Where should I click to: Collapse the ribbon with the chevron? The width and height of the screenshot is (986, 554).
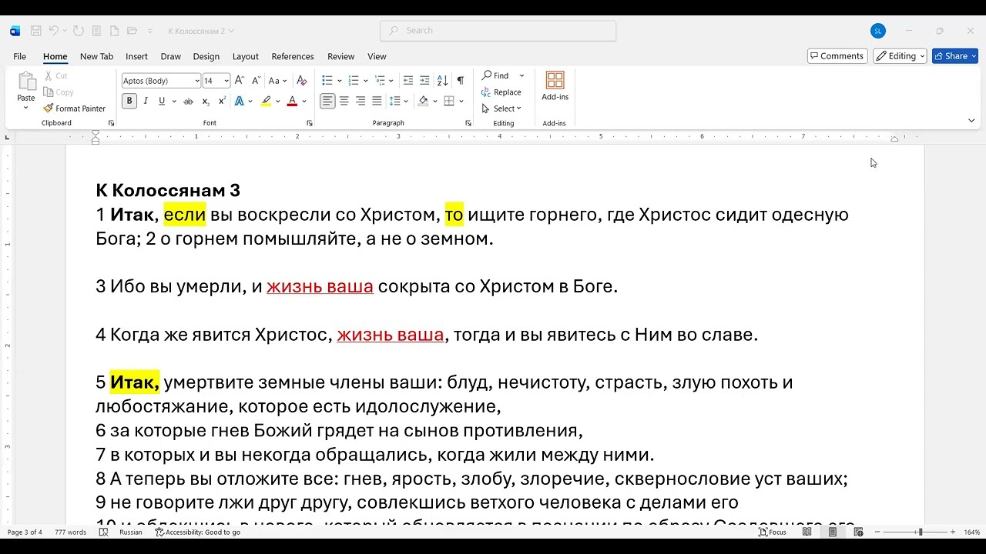[x=971, y=121]
